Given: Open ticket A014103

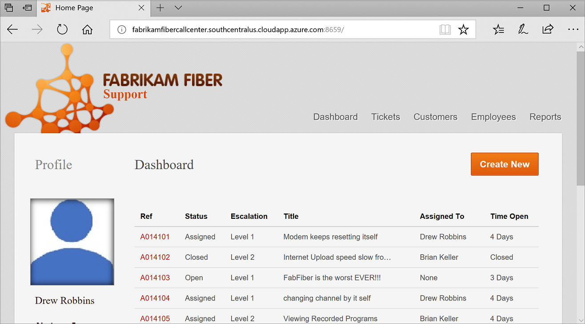Looking at the screenshot, I should pos(155,277).
